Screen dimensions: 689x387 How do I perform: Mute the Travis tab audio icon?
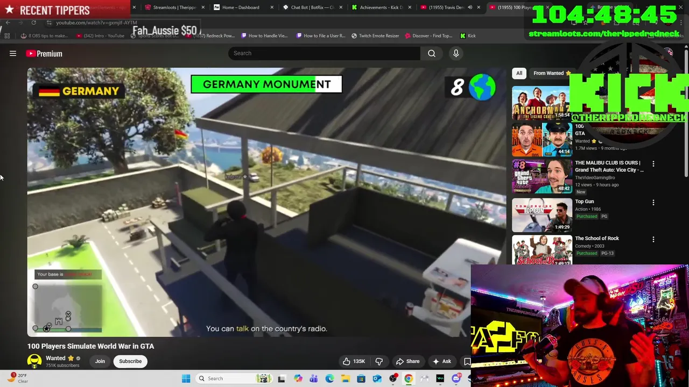pyautogui.click(x=470, y=8)
